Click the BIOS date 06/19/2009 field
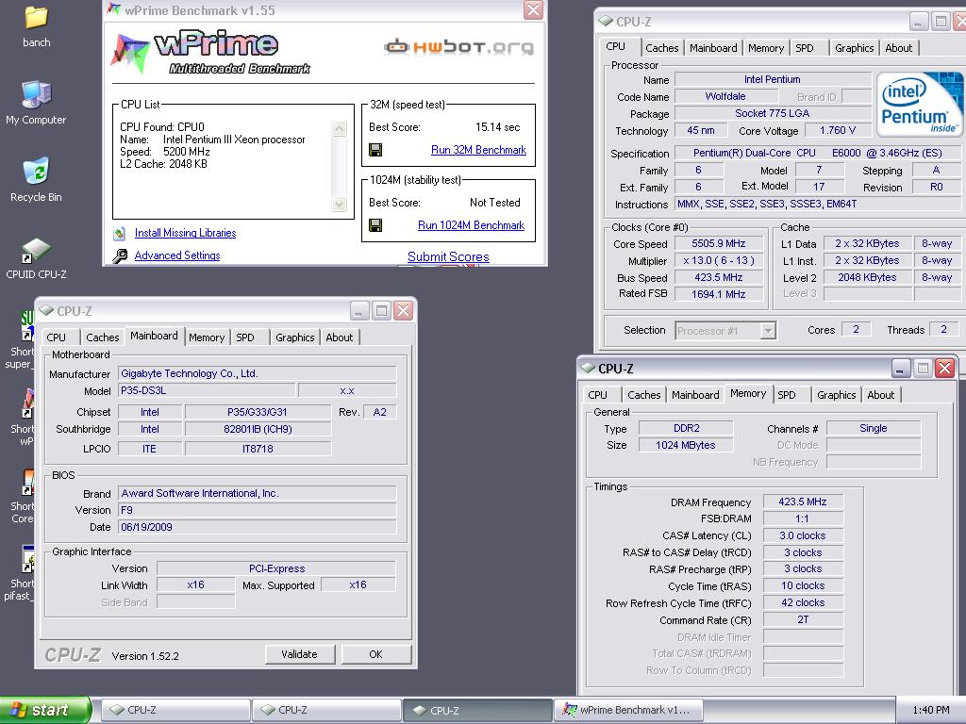Image resolution: width=966 pixels, height=724 pixels. (x=257, y=527)
